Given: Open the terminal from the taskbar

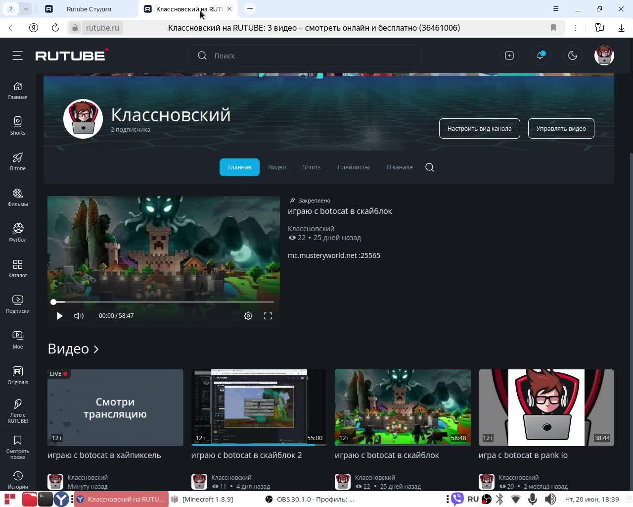Looking at the screenshot, I should 45,499.
